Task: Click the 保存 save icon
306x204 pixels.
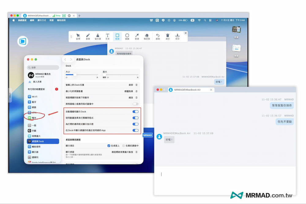Action: tap(177, 37)
